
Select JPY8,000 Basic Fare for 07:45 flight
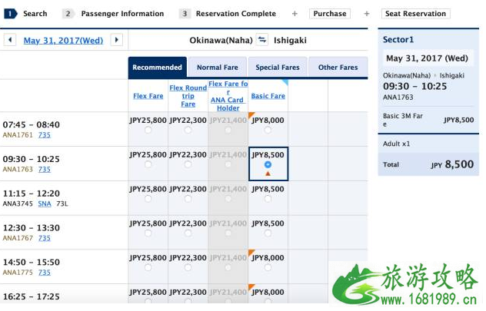[x=268, y=130]
